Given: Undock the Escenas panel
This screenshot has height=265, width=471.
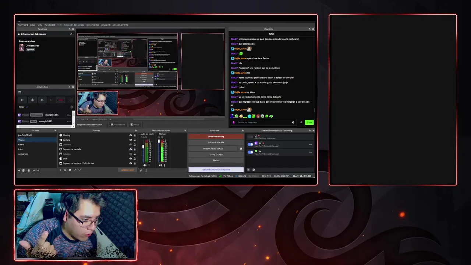Looking at the screenshot, I should pos(55,130).
